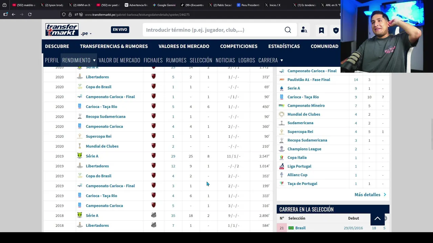Screen dimensions: 433x243
Task: Click the search magnifier icon
Action: pos(288,30)
